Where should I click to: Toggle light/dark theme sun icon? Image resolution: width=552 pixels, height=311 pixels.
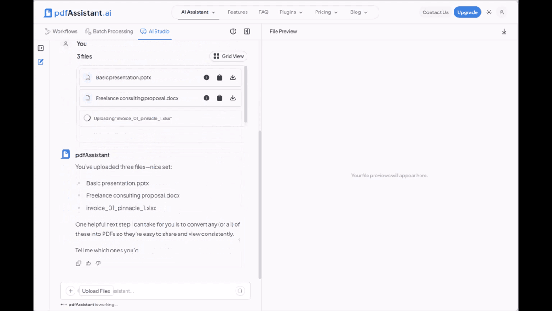pos(489,12)
